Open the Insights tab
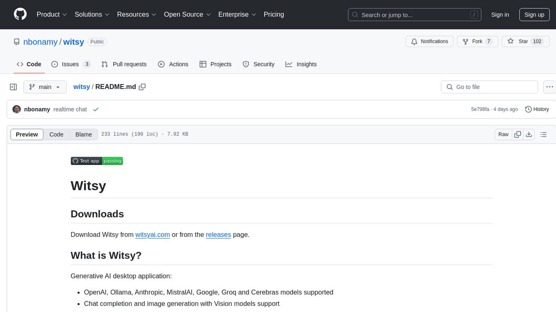The image size is (556, 312). [x=301, y=64]
